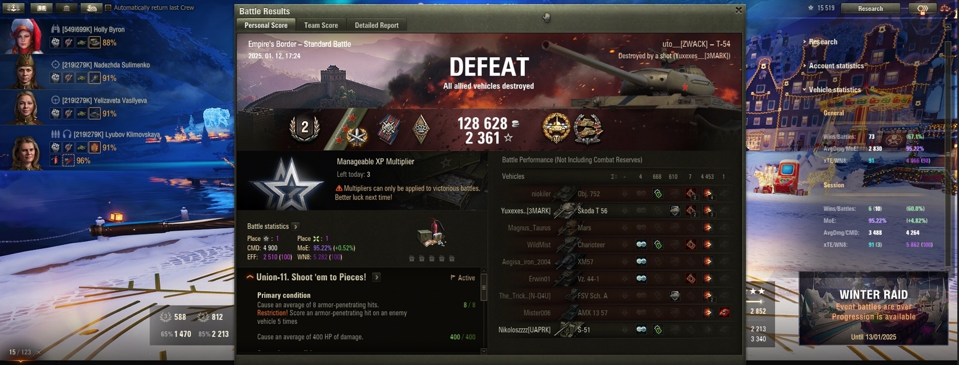Toggle Automatically return last Crew checkbox
Screen dimensions: 959x365
point(108,7)
